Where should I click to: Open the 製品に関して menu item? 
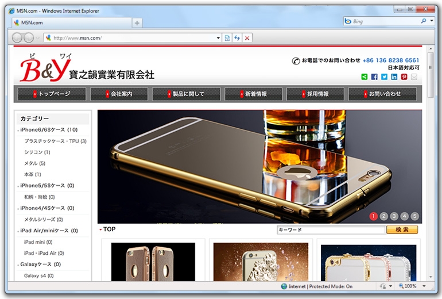coord(186,94)
